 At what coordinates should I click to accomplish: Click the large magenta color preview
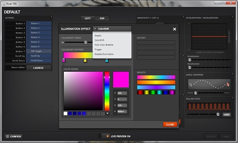(121, 80)
